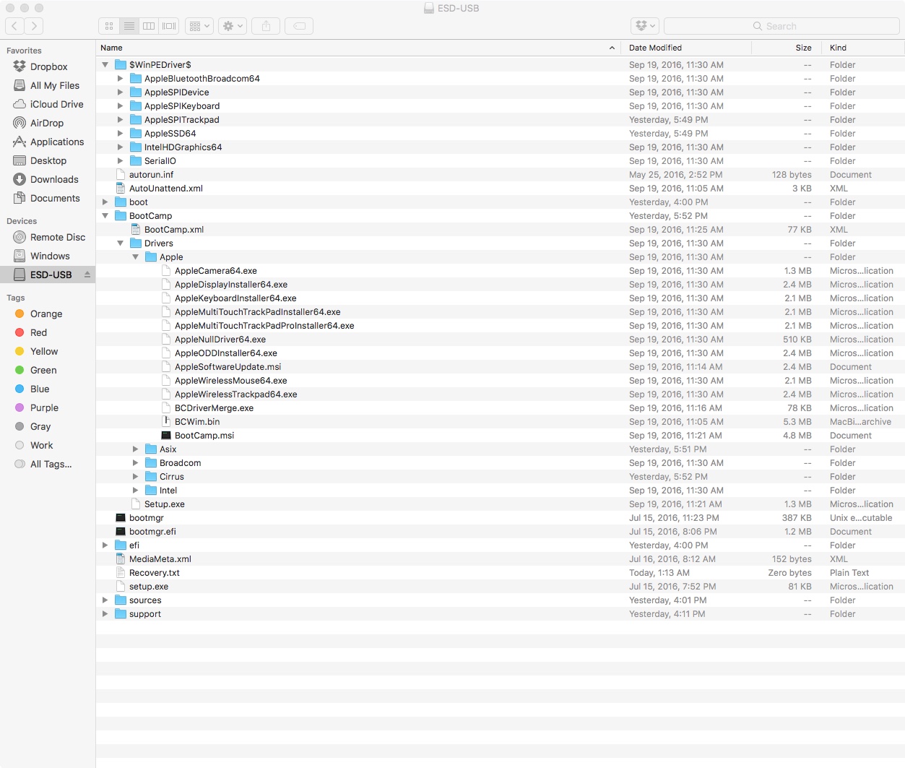
Task: Sort by the Name column header
Action: [x=358, y=48]
